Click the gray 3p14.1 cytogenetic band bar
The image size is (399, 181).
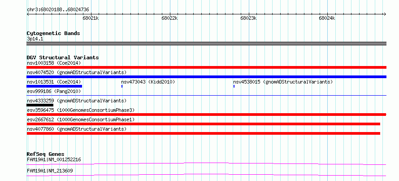(206, 44)
